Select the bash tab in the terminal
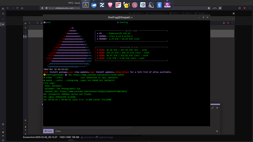The height and width of the screenshot is (142, 253). coord(47,22)
